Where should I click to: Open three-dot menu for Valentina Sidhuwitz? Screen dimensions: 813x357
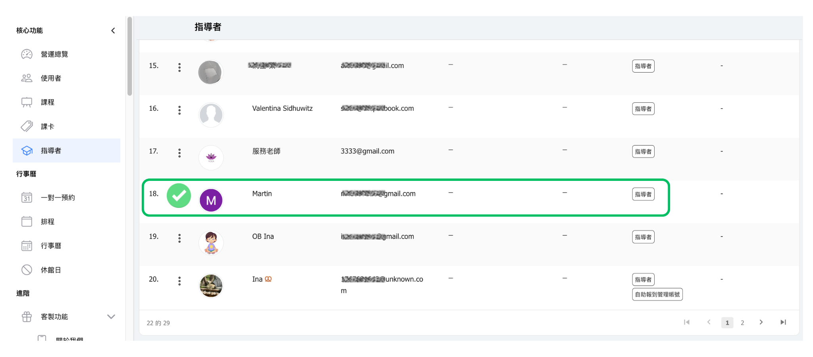pos(179,110)
